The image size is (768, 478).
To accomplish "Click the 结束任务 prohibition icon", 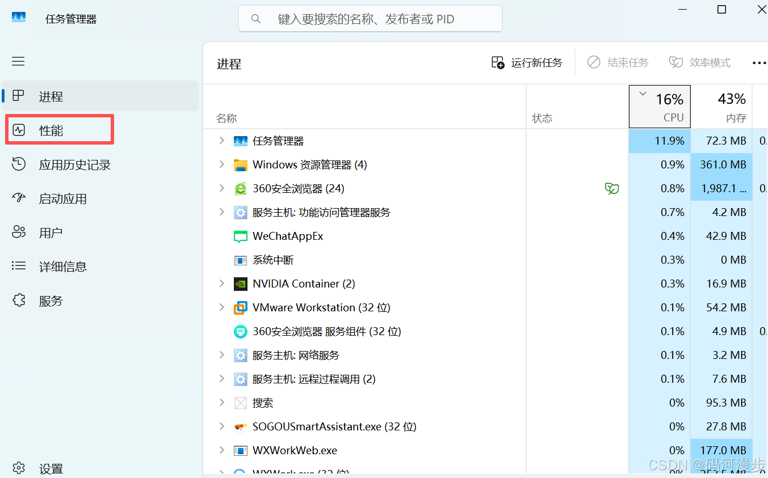I will [594, 62].
